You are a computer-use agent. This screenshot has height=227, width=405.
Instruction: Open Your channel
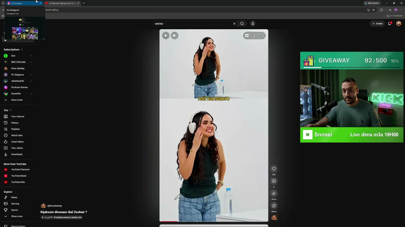(18, 117)
